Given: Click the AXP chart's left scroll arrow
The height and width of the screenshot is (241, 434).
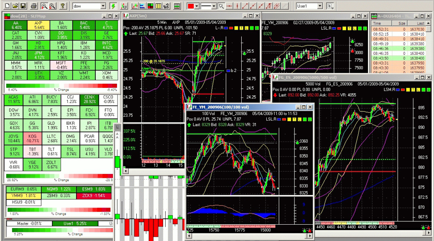Looking at the screenshot, I should tap(126, 171).
